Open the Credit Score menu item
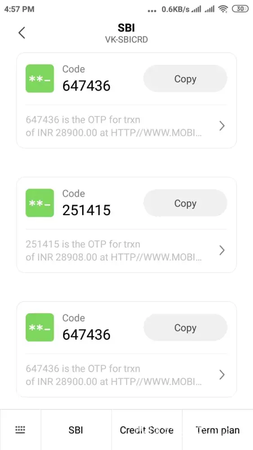 [x=146, y=430]
